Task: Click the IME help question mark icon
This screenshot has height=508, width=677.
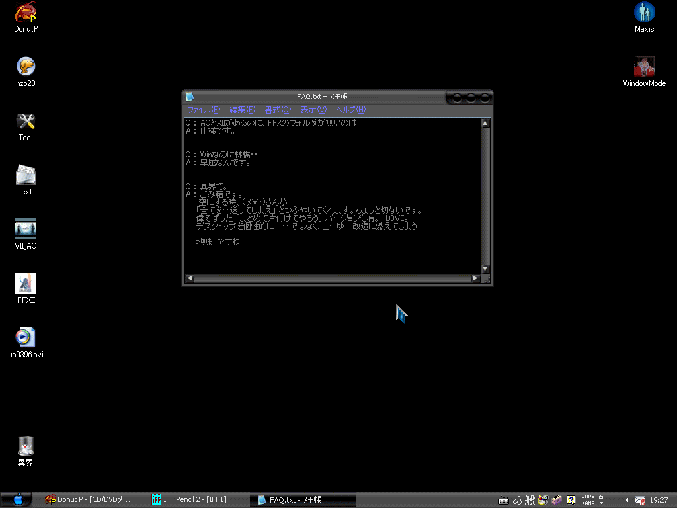Action: (571, 500)
